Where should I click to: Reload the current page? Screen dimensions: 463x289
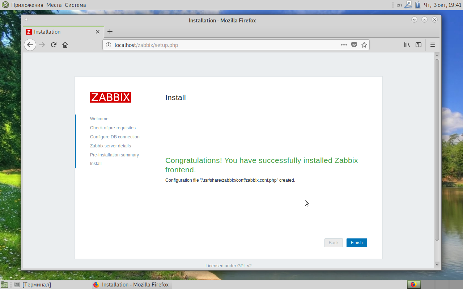tap(54, 45)
